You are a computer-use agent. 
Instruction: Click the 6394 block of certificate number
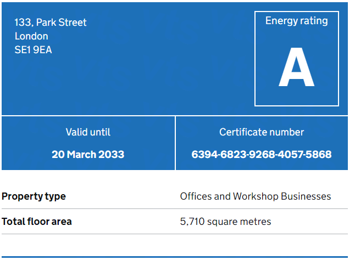pyautogui.click(x=204, y=154)
